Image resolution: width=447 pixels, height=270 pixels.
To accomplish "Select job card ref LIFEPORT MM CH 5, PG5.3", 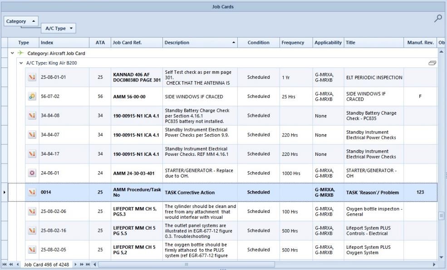I will click(x=137, y=212).
